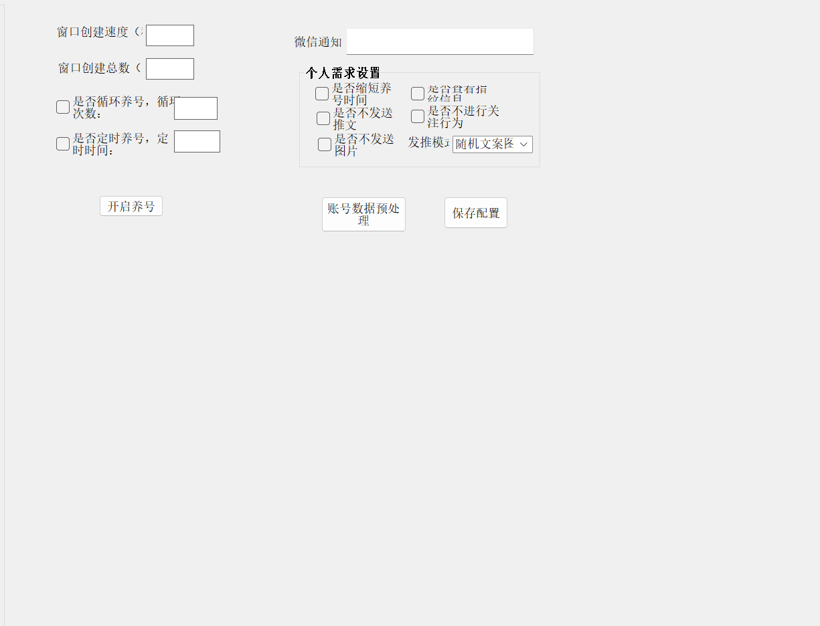Click the 个人需求设置 group title
Viewport: 820px width, 626px height.
(343, 73)
